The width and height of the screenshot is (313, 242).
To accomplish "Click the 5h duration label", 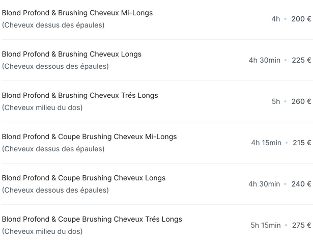I will [276, 101].
